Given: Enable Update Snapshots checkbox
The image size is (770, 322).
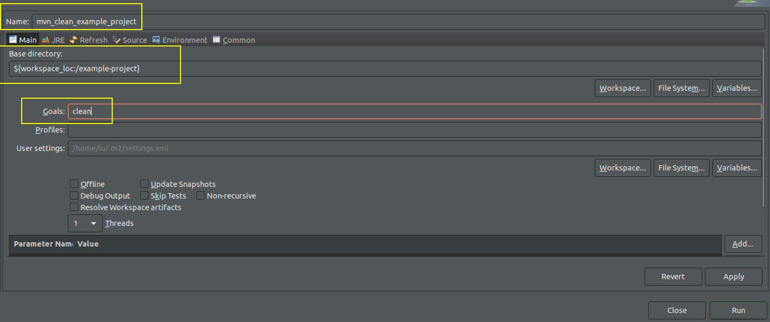Looking at the screenshot, I should tap(144, 184).
